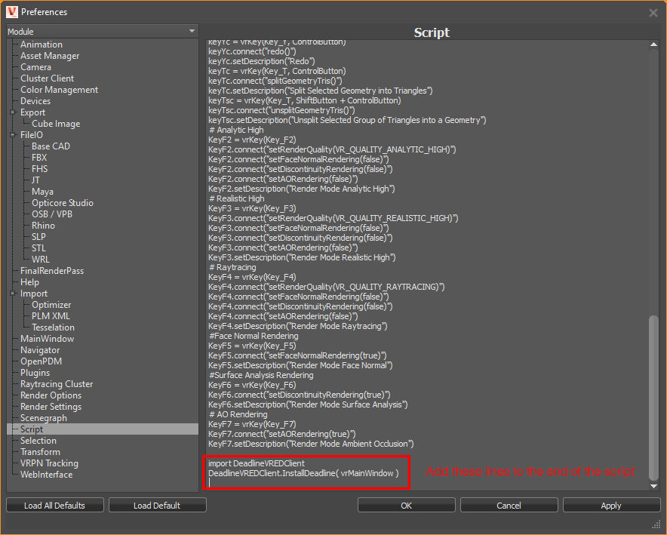Confirm preferences with OK button
Image resolution: width=667 pixels, height=535 pixels.
click(406, 506)
